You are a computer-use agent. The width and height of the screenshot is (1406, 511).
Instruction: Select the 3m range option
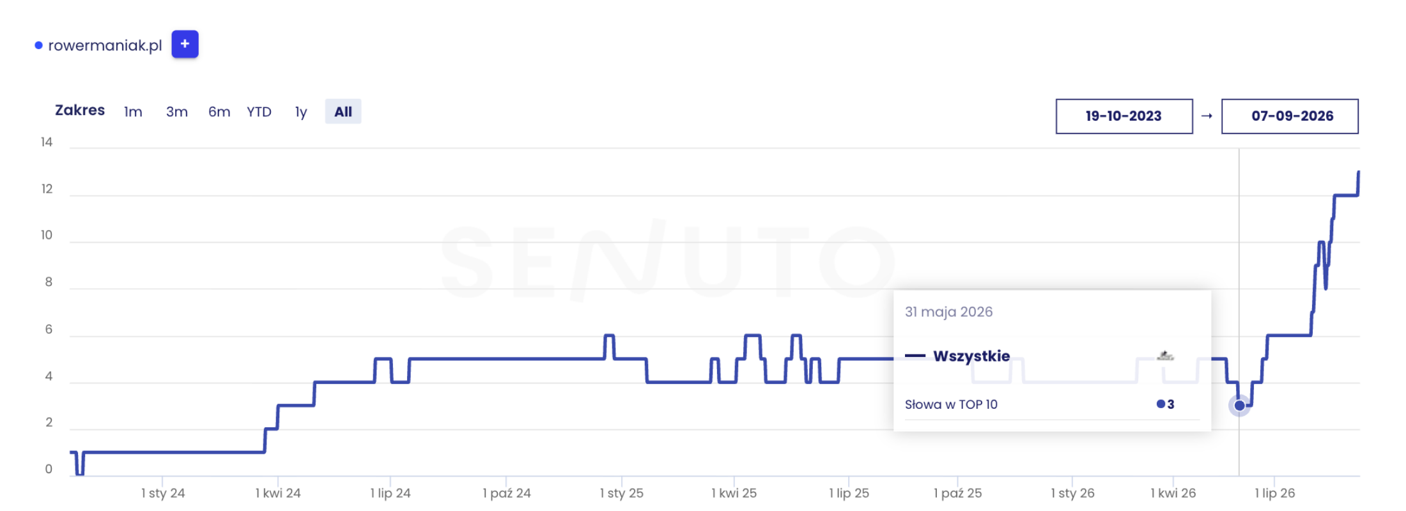[177, 112]
